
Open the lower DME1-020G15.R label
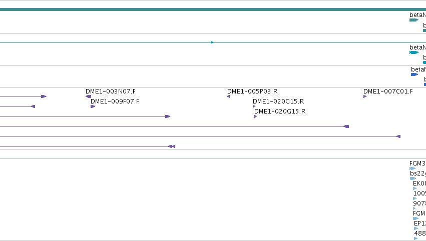(x=279, y=111)
